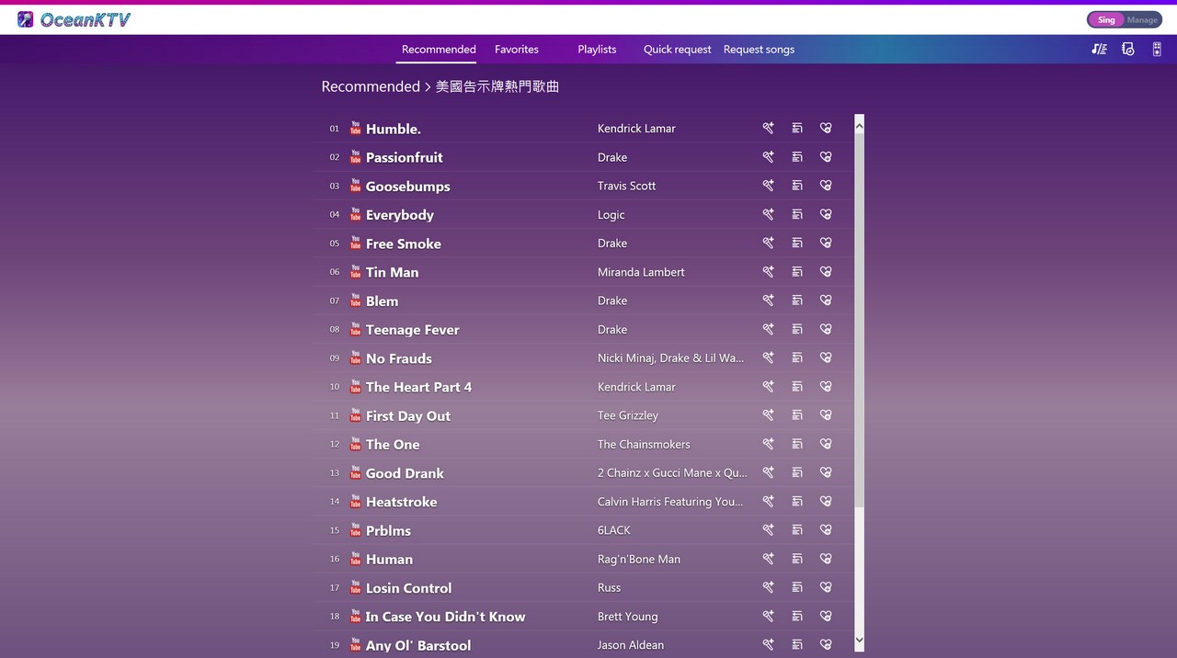The width and height of the screenshot is (1177, 658).
Task: Click the YouTube icon beside Humble.
Action: point(355,129)
